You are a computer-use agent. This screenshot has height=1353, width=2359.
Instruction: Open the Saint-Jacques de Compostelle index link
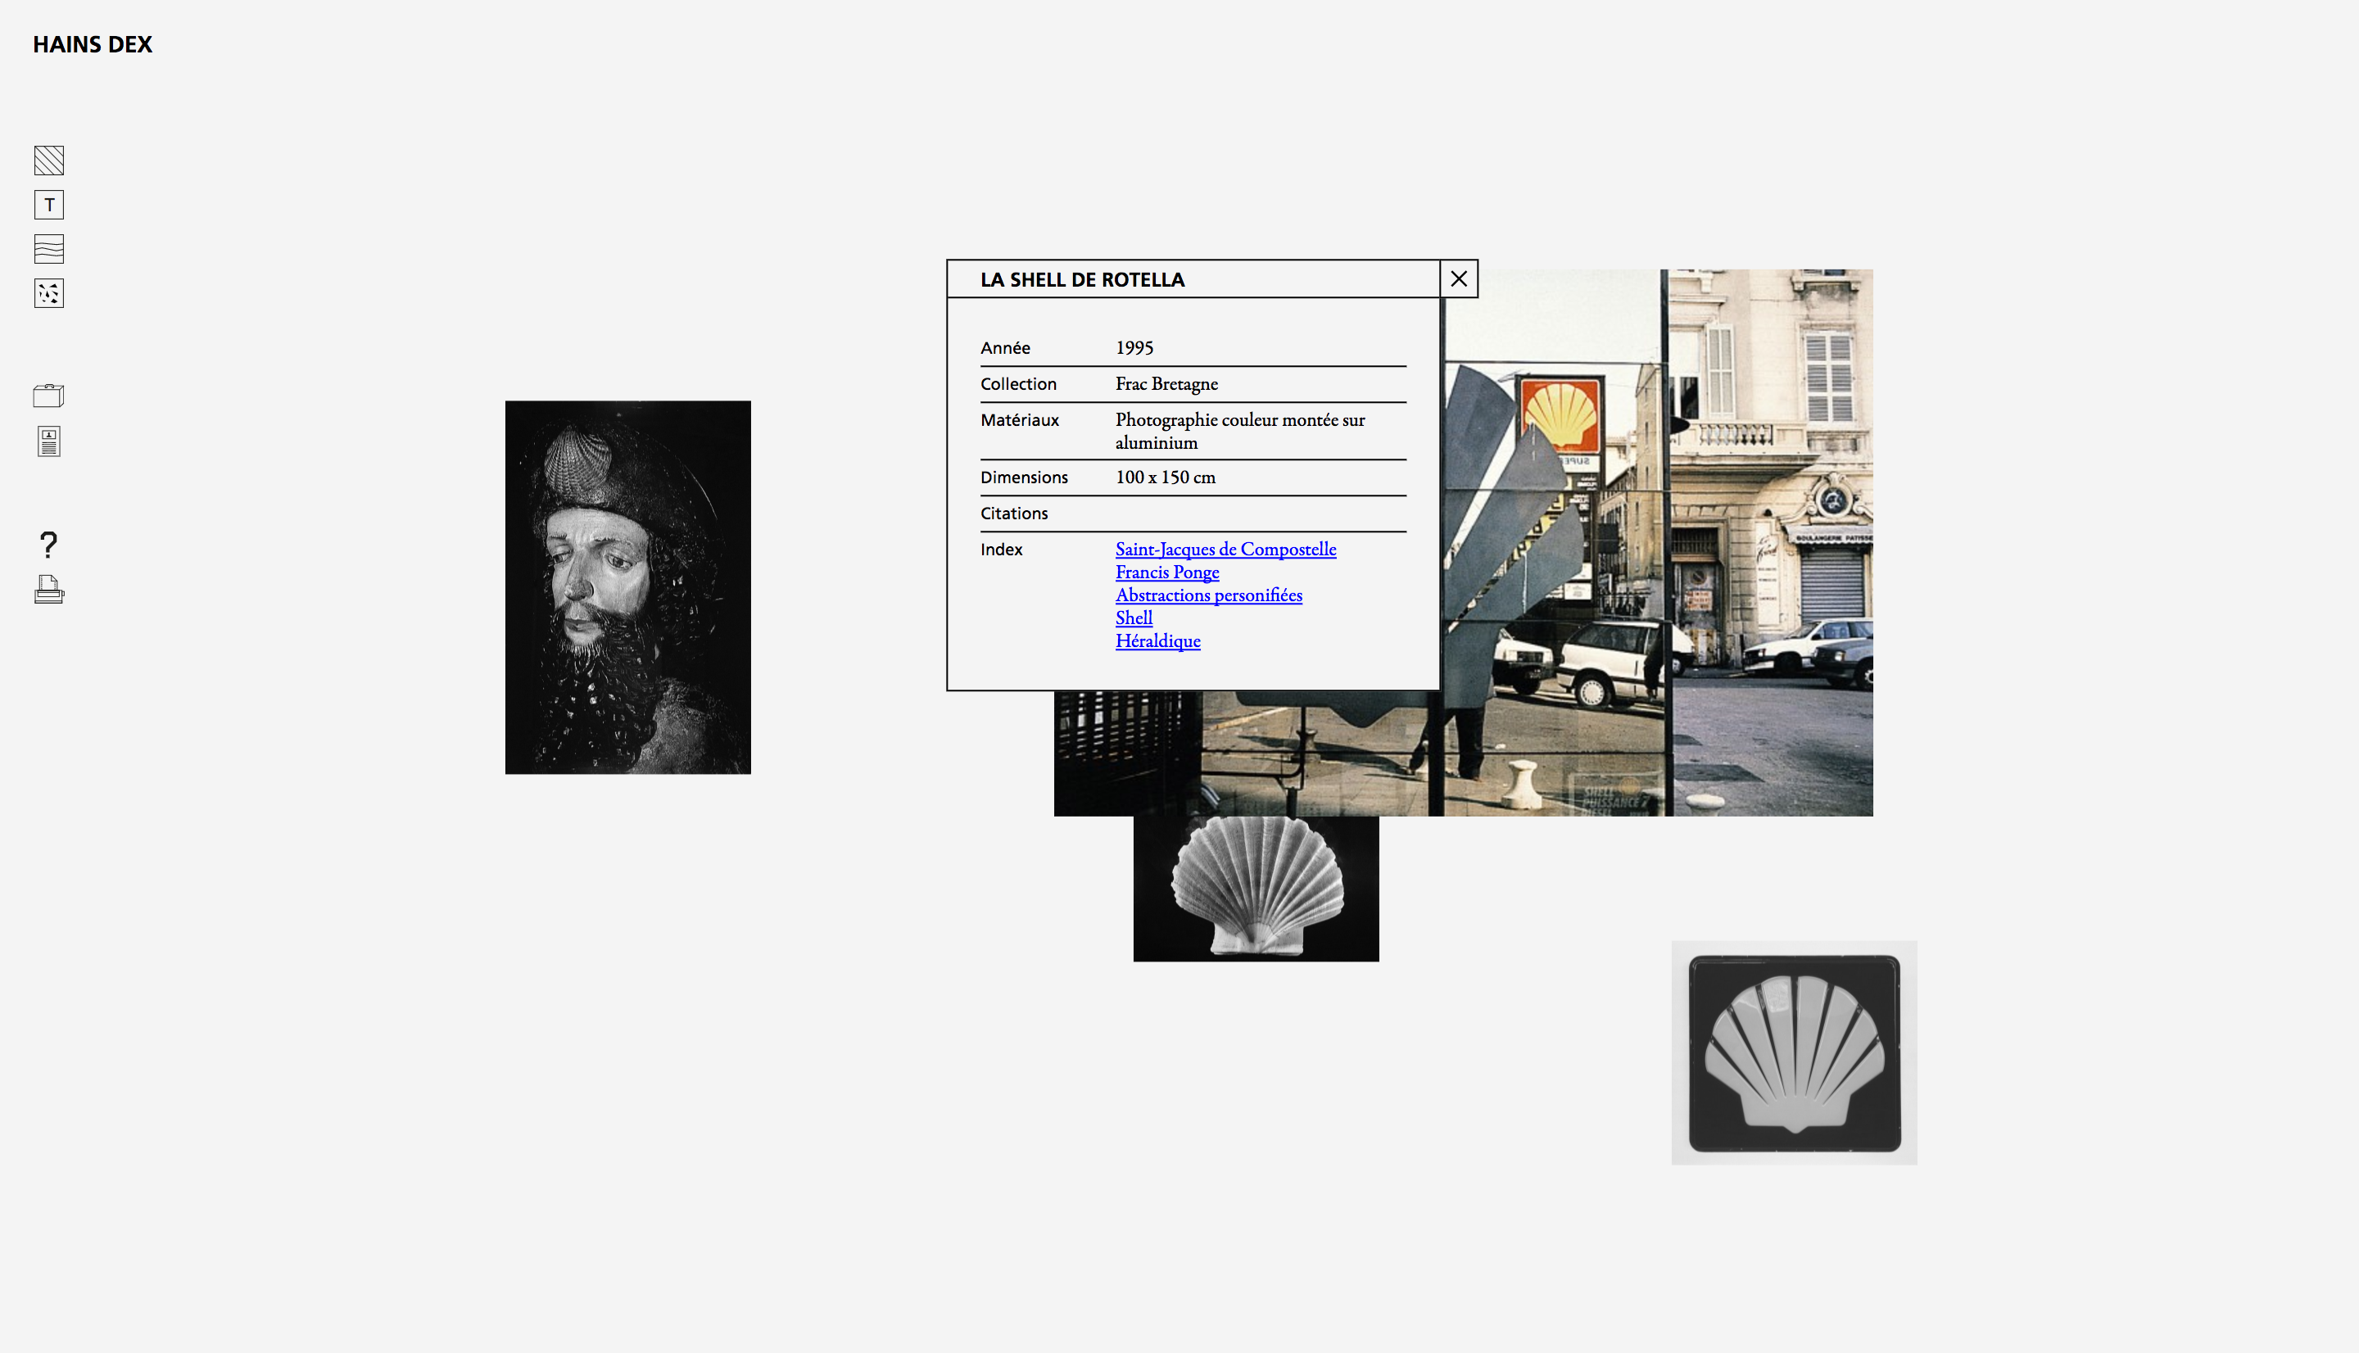(1225, 550)
